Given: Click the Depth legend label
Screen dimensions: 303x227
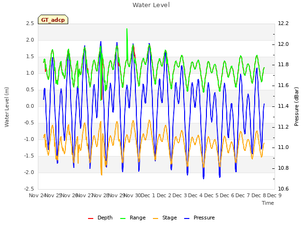Looking at the screenshot, I should coord(105,218).
